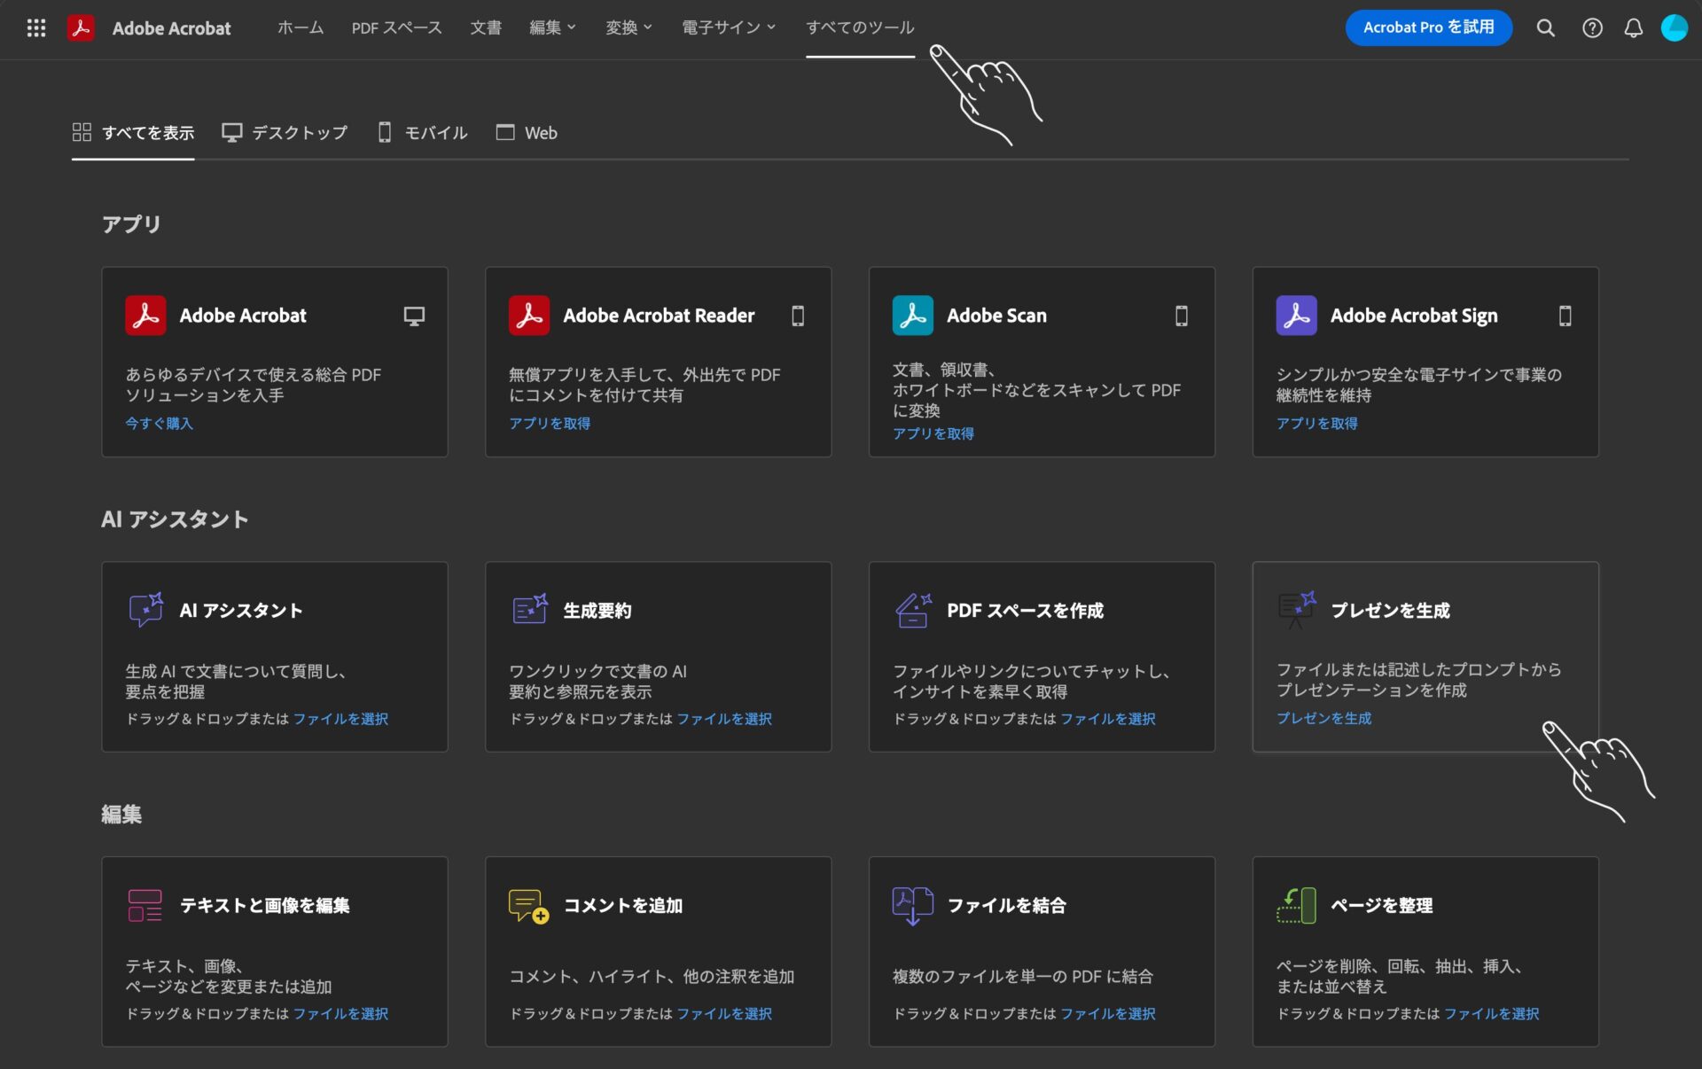Switch to the すべてを表示 tab

(x=133, y=133)
